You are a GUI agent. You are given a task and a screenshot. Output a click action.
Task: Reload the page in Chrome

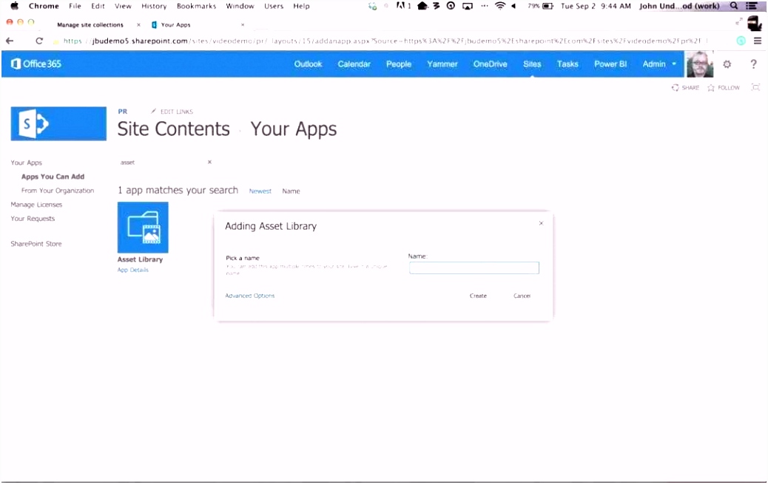click(39, 41)
